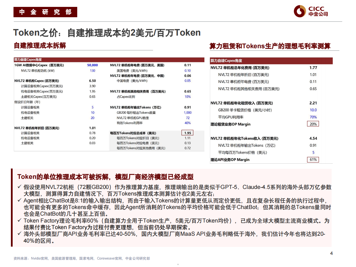Image resolution: width=356 pixels, height=267 pixels.
Task: Click the bullet starting '海外头部模型厂商API业务毛利率'
Action: tap(174, 238)
